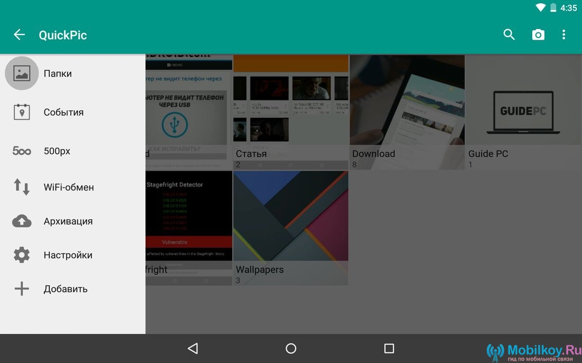Click the Wi-Fi status bar icon
This screenshot has width=582, height=363.
[x=540, y=8]
